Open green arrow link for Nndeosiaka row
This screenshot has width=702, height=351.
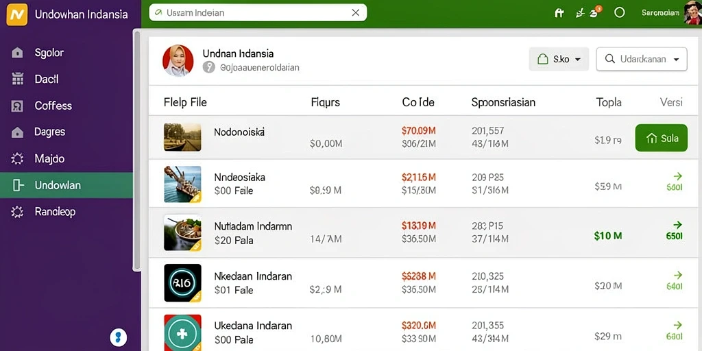677,176
